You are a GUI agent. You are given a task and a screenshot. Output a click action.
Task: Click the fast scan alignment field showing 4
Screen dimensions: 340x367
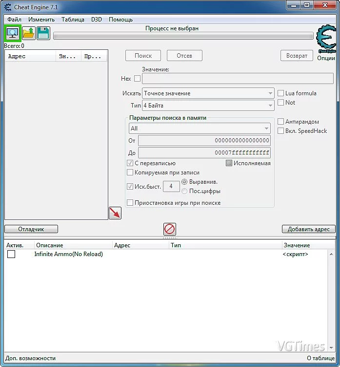[x=171, y=187]
